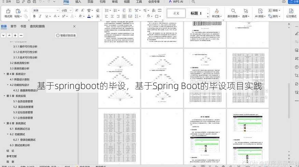Click the Find and Replace (查找替换) button

pyautogui.click(x=233, y=13)
